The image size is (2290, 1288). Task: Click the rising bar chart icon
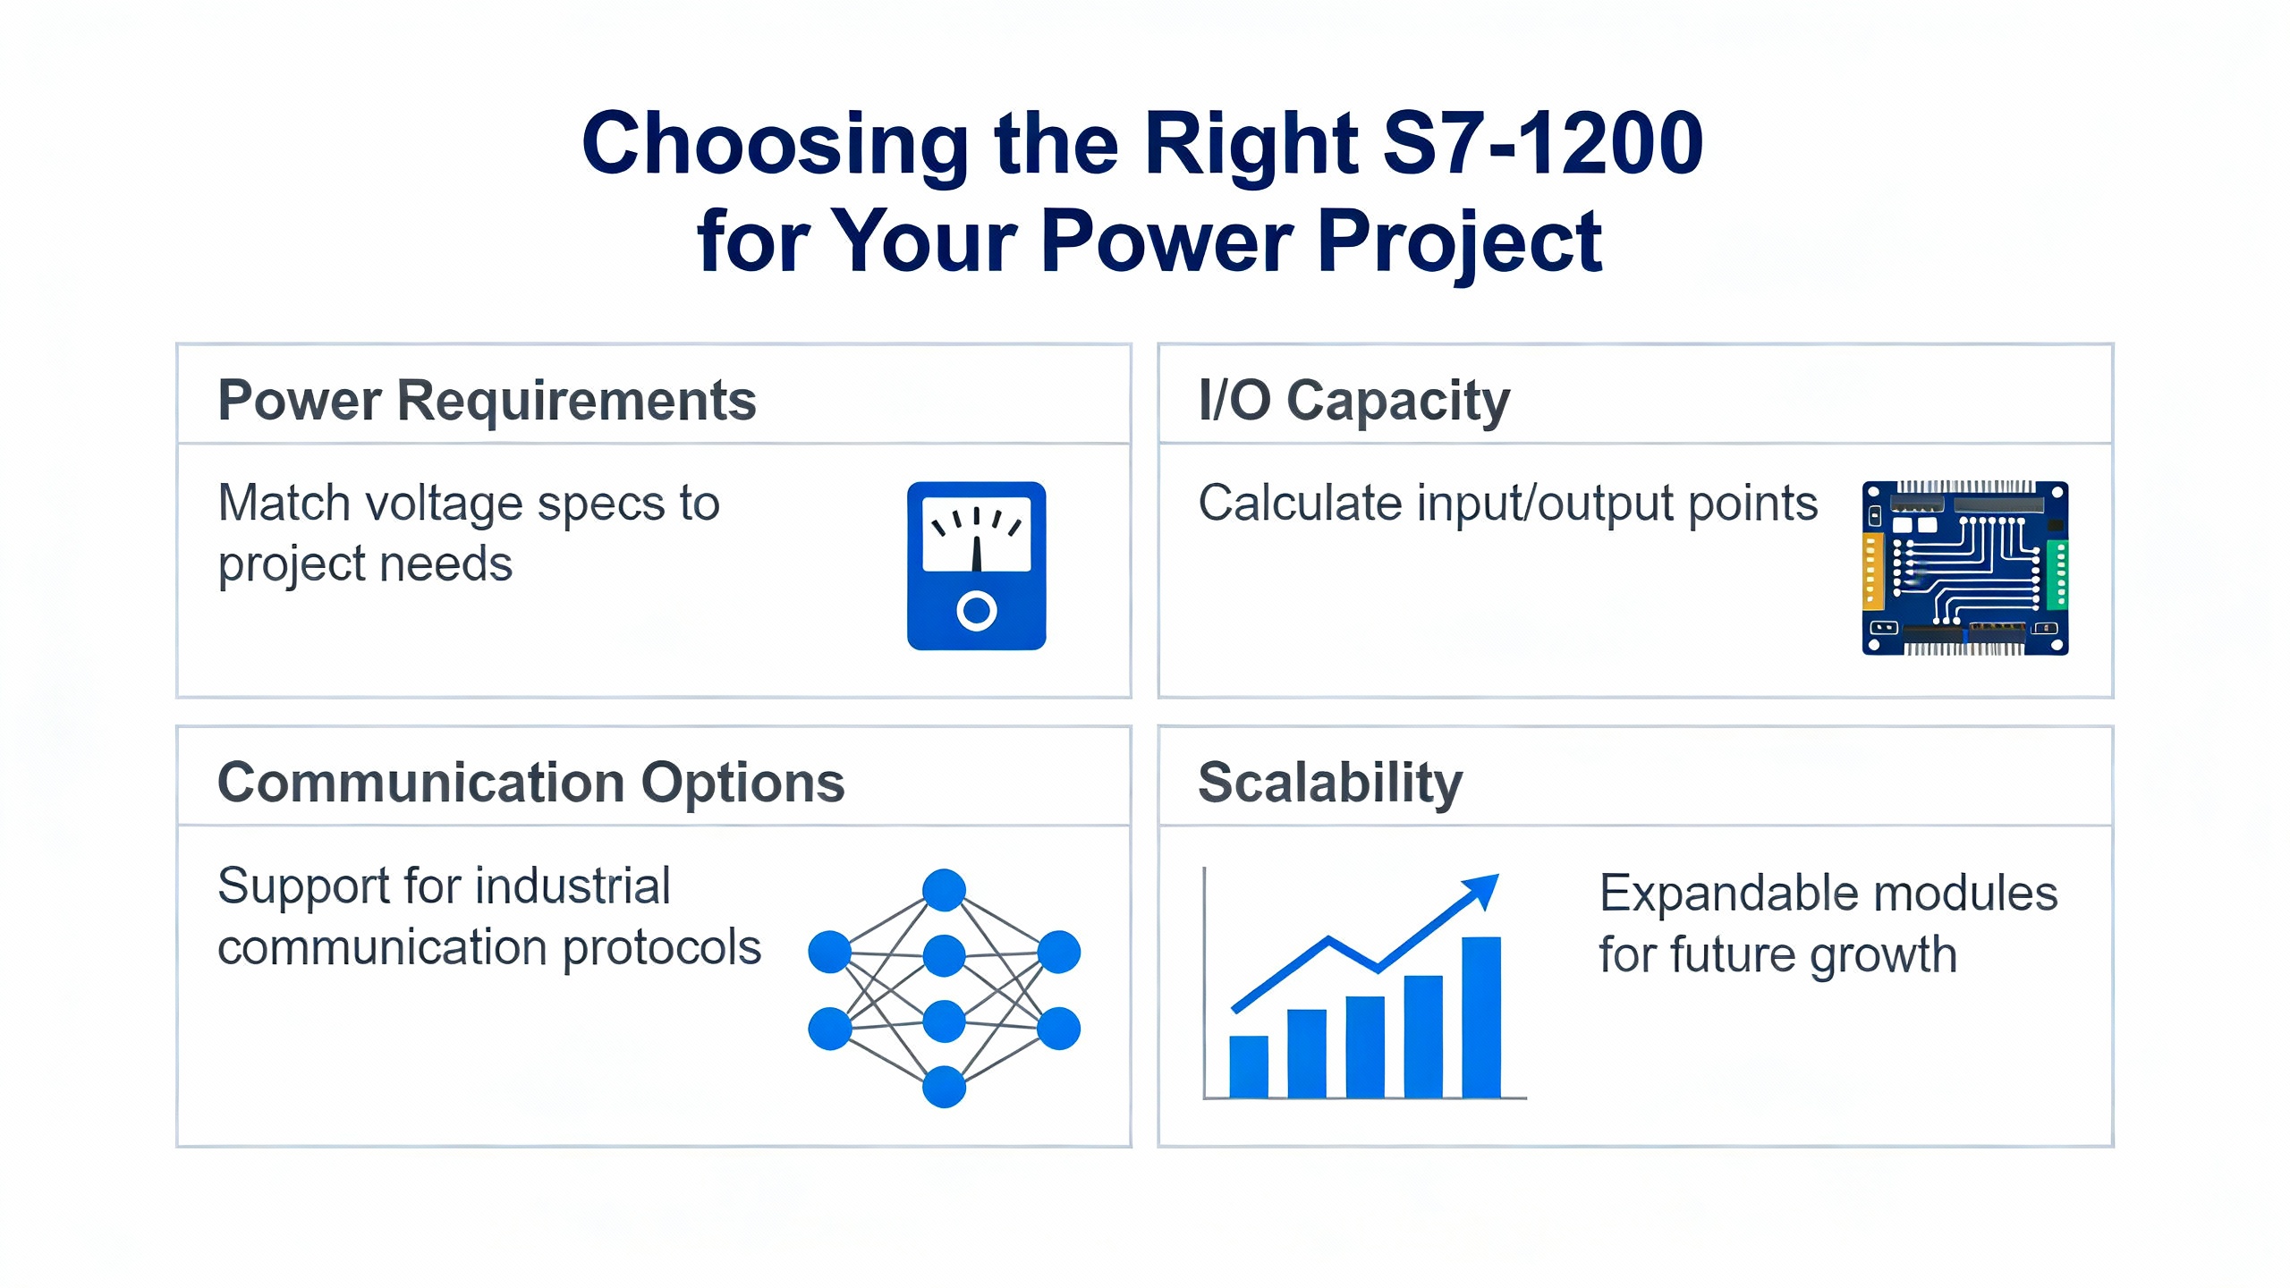tap(1364, 988)
